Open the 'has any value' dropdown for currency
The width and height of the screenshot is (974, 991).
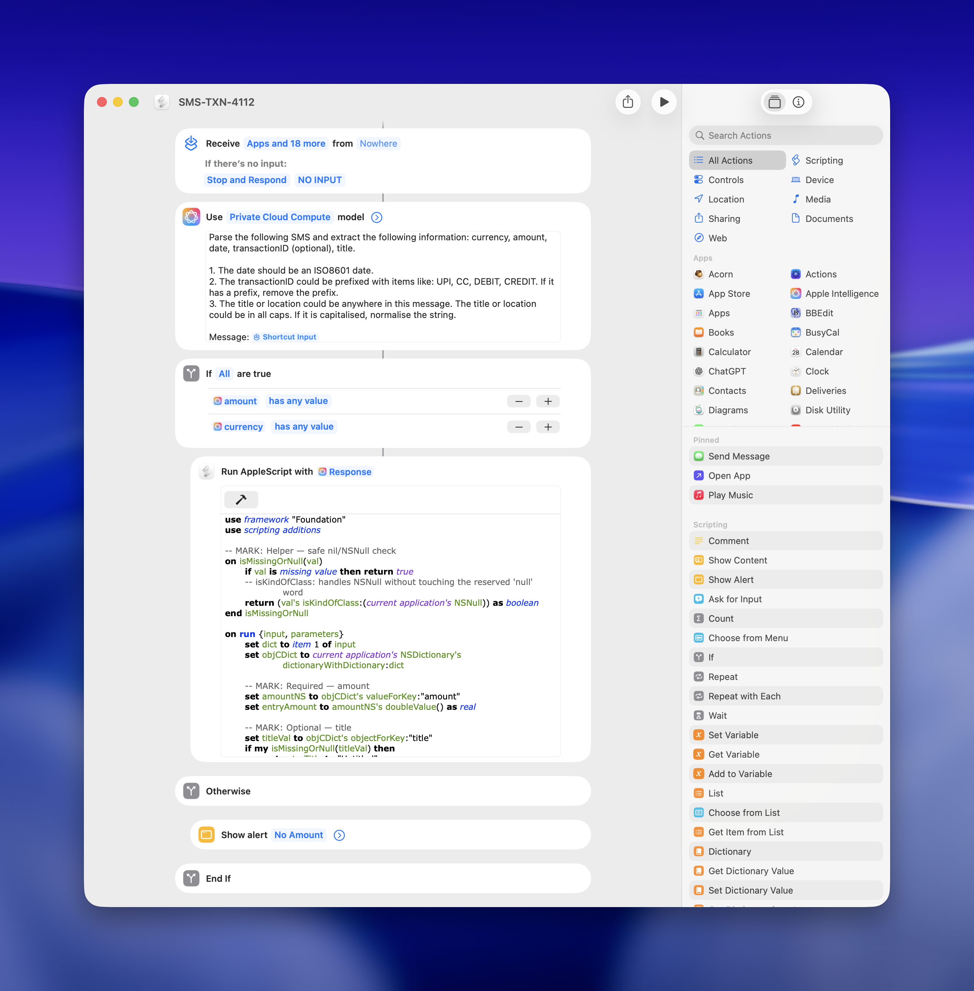point(304,426)
